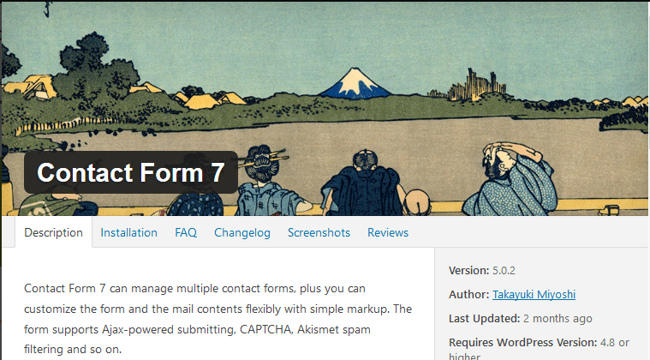Viewport: 650px width, 360px height.
Task: Click the Author label in sidebar
Action: click(x=468, y=295)
